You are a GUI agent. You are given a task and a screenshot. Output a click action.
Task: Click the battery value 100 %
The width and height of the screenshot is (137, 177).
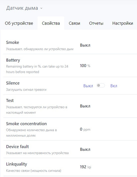85,65
